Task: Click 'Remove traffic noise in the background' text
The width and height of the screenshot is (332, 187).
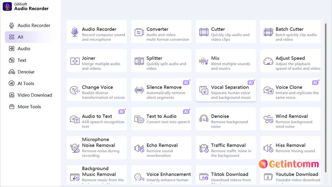Action: (231, 153)
